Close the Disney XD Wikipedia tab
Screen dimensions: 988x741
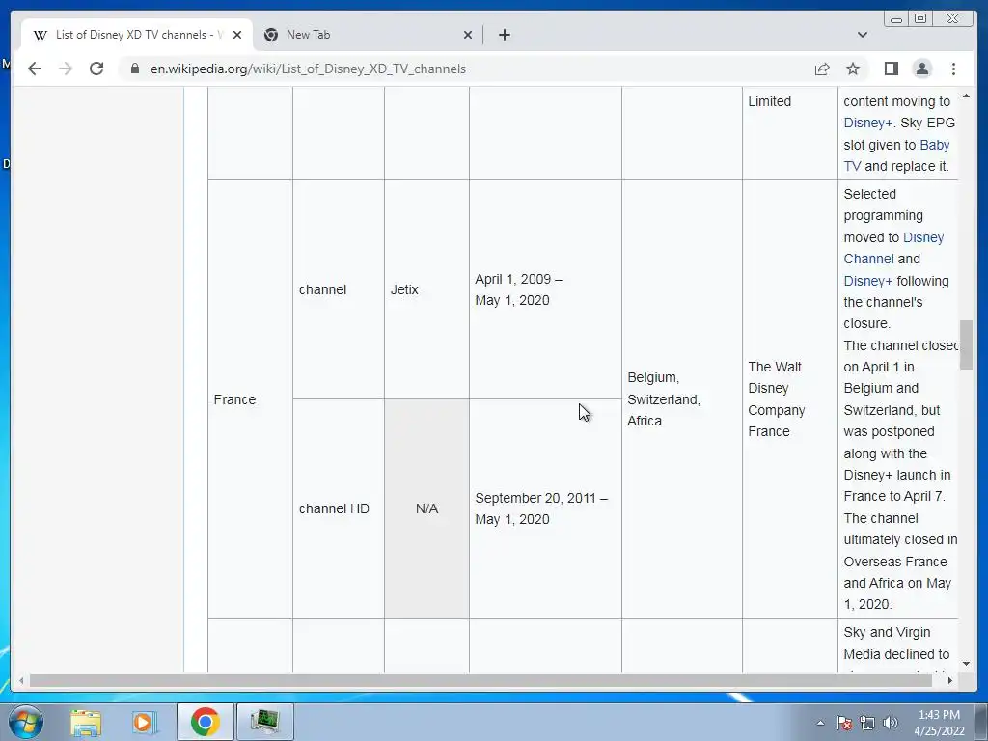point(237,35)
